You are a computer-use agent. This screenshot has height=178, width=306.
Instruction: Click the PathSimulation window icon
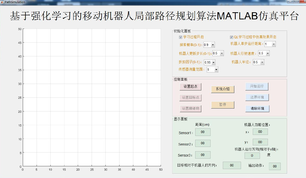(x=2, y=2)
